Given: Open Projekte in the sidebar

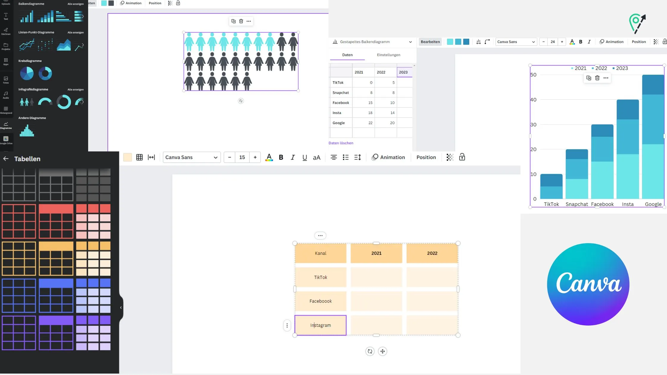Looking at the screenshot, I should coord(6,46).
